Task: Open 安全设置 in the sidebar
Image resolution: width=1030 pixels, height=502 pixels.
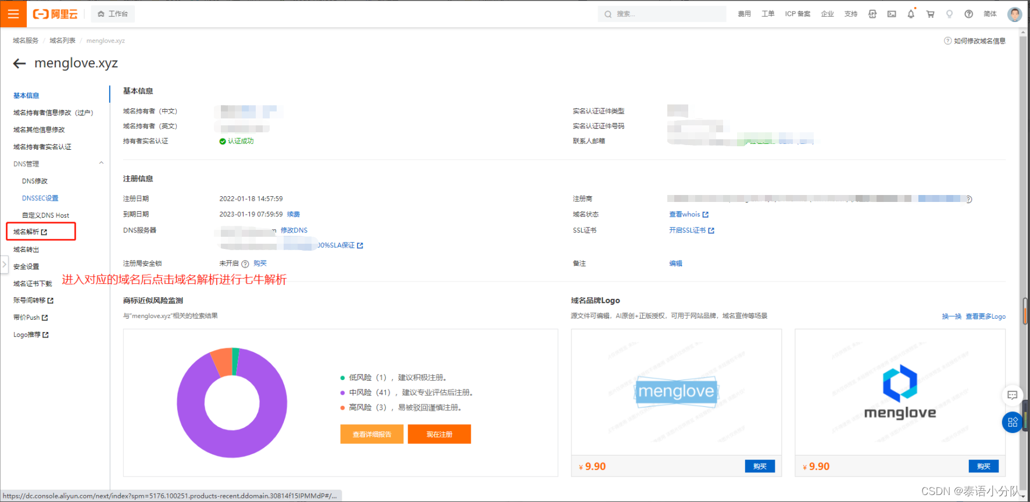Action: coord(26,267)
